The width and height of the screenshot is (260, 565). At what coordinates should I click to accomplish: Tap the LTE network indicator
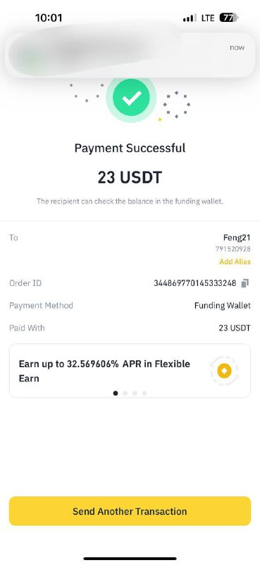208,18
